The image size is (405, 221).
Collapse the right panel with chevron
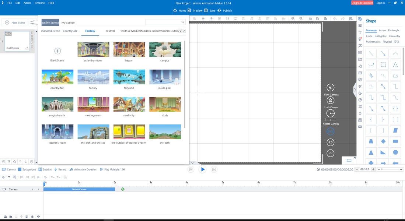(x=355, y=90)
